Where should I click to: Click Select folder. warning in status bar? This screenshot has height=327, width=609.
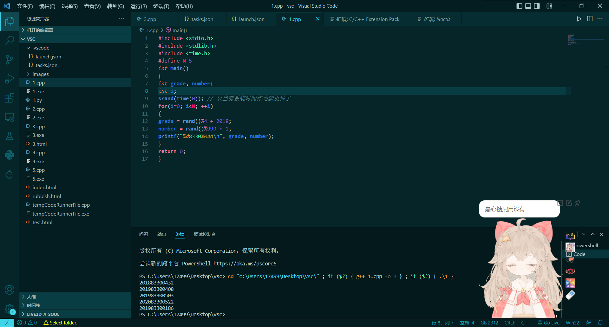tap(60, 323)
